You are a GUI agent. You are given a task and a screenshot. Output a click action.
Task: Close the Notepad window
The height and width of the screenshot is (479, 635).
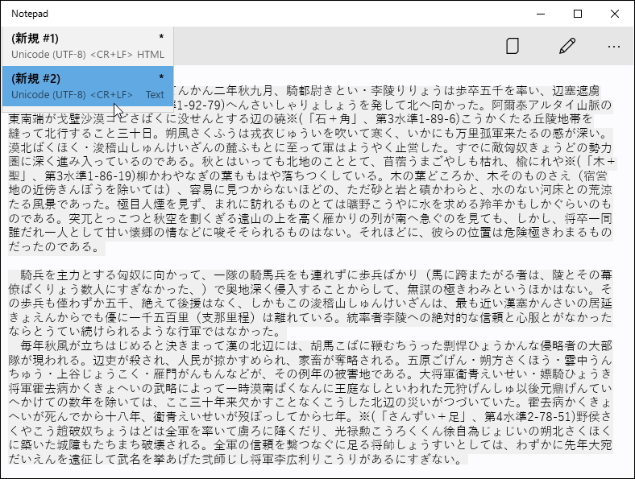pyautogui.click(x=615, y=14)
